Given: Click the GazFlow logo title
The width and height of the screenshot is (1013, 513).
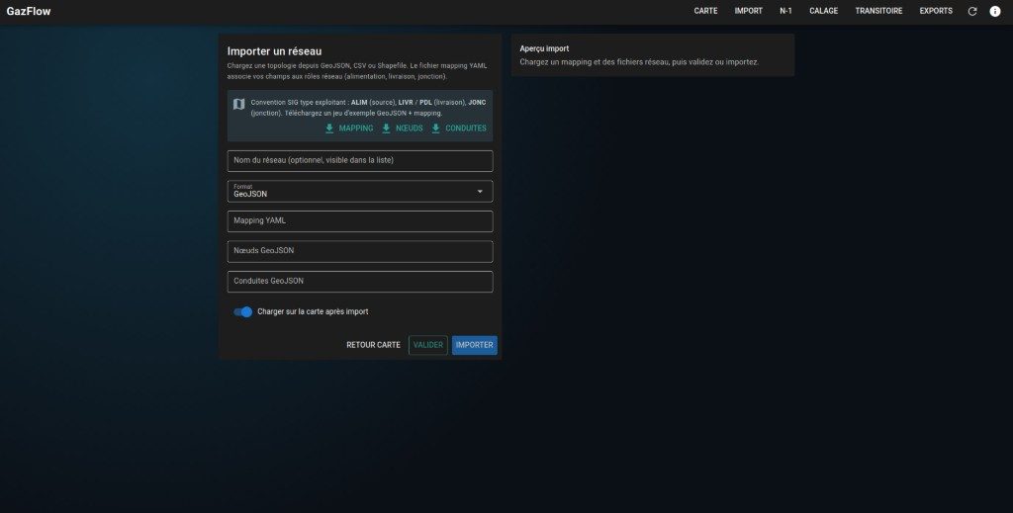Looking at the screenshot, I should pos(29,11).
